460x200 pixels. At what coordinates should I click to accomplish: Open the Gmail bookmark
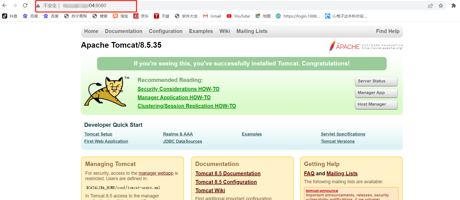[x=212, y=16]
